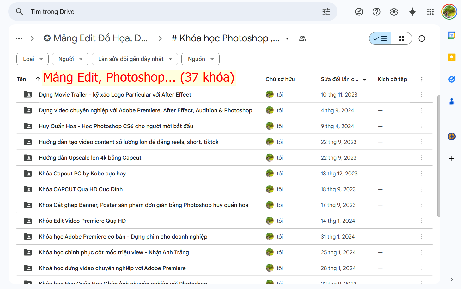Click Chủ sở hữu column header
Screen dimensions: 461x289
pyautogui.click(x=280, y=79)
